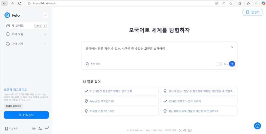The width and height of the screenshot is (266, 134).
Task: Click the 로그인/등록 login button
Action: pyautogui.click(x=26, y=115)
